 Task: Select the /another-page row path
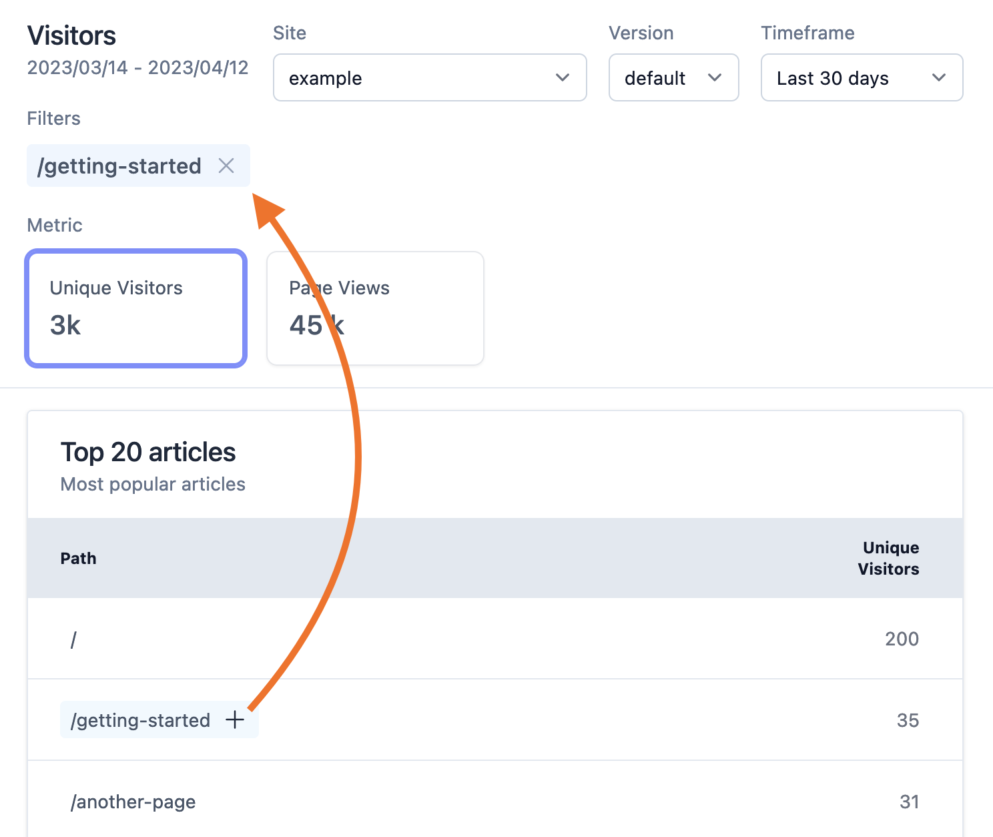[133, 802]
